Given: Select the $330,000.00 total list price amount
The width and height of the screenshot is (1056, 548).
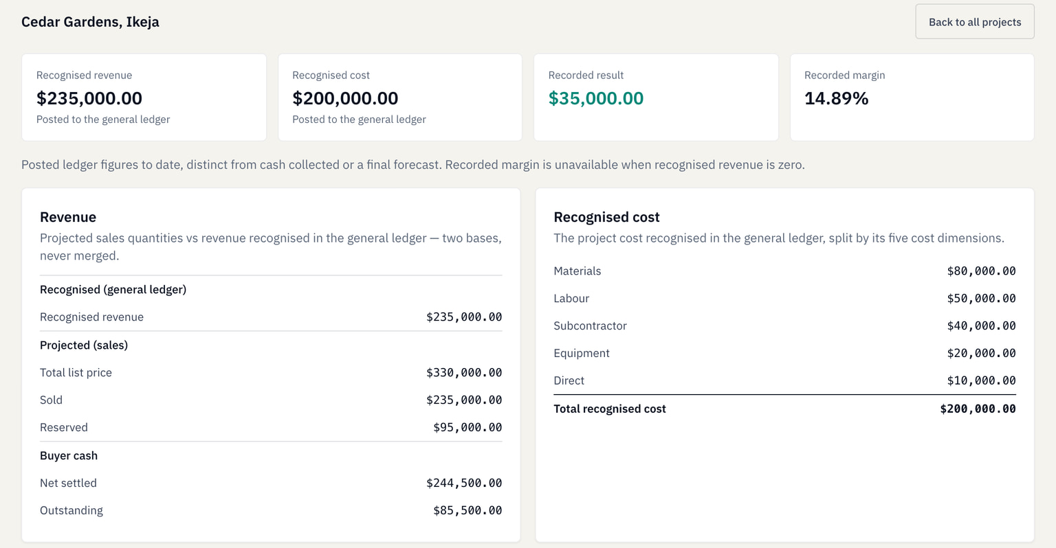Looking at the screenshot, I should [x=464, y=372].
